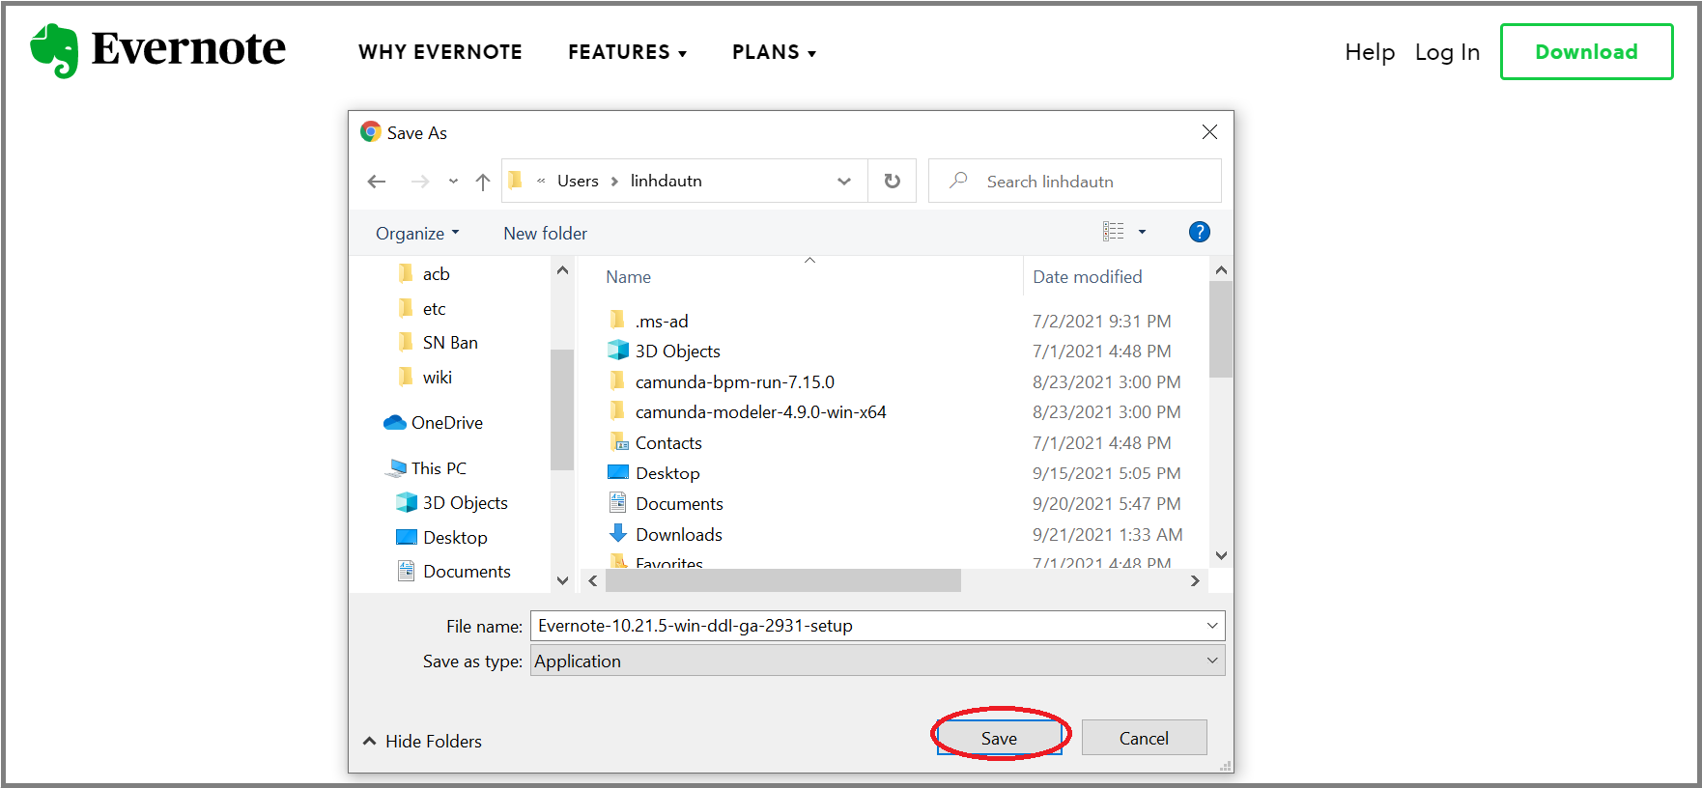Save the Evernote setup file

999,739
